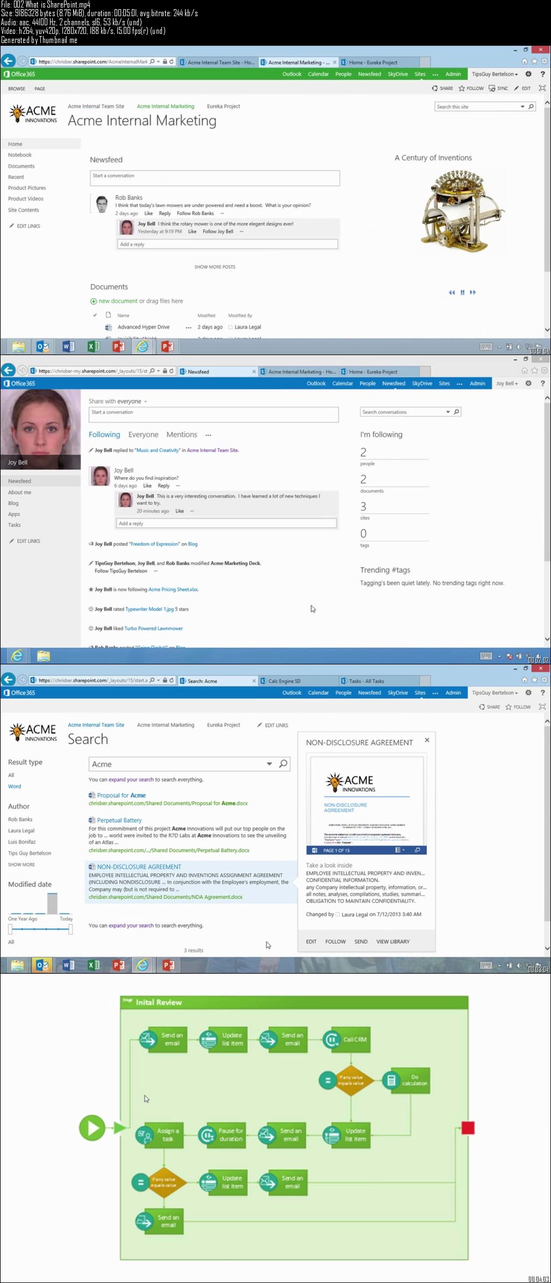
Task: Click the magnifier next to the Acme query box
Action: point(284,764)
